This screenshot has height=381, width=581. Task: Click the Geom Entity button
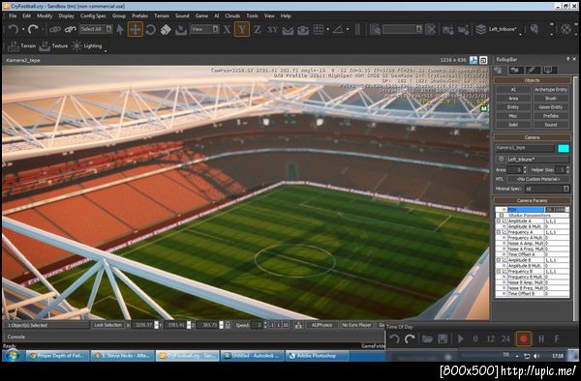(x=551, y=107)
